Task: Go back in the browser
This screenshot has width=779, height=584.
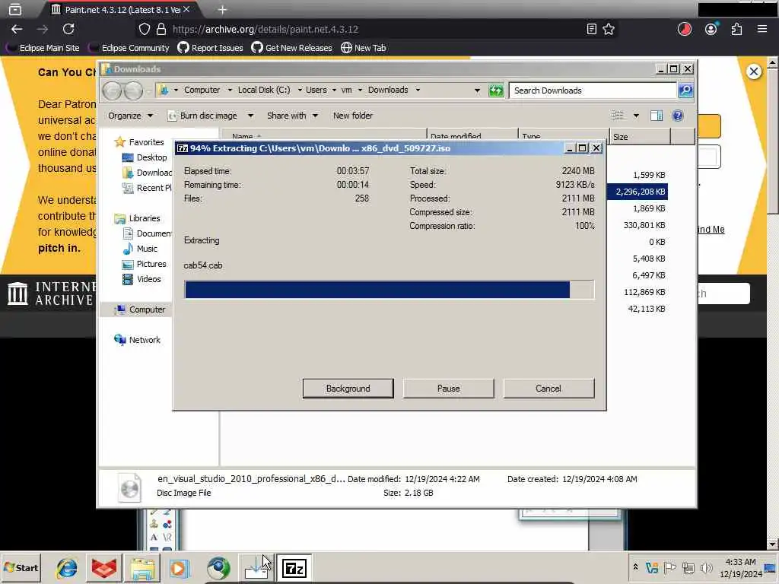Action: pyautogui.click(x=17, y=30)
